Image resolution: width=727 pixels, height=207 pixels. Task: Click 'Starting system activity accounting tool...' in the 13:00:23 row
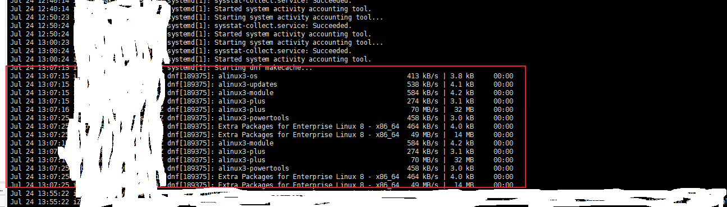[299, 43]
